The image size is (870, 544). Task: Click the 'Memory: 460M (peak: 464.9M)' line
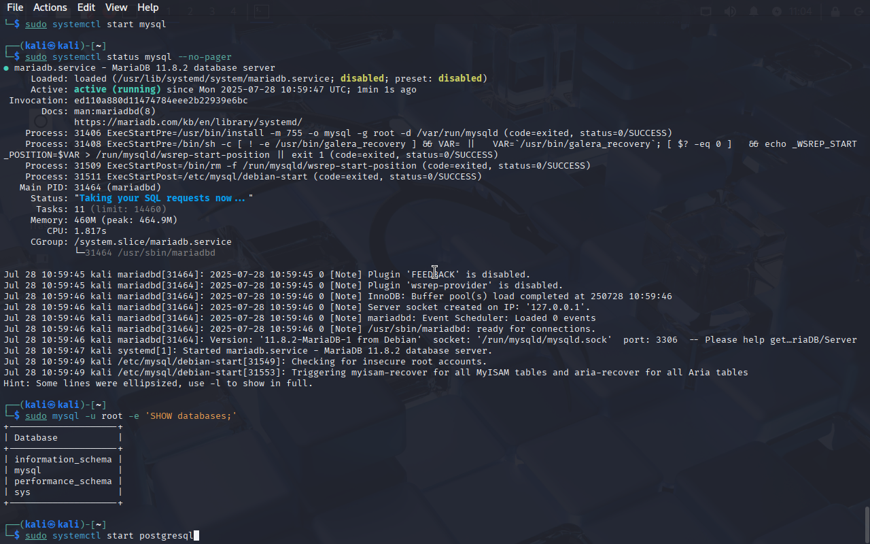tap(104, 220)
